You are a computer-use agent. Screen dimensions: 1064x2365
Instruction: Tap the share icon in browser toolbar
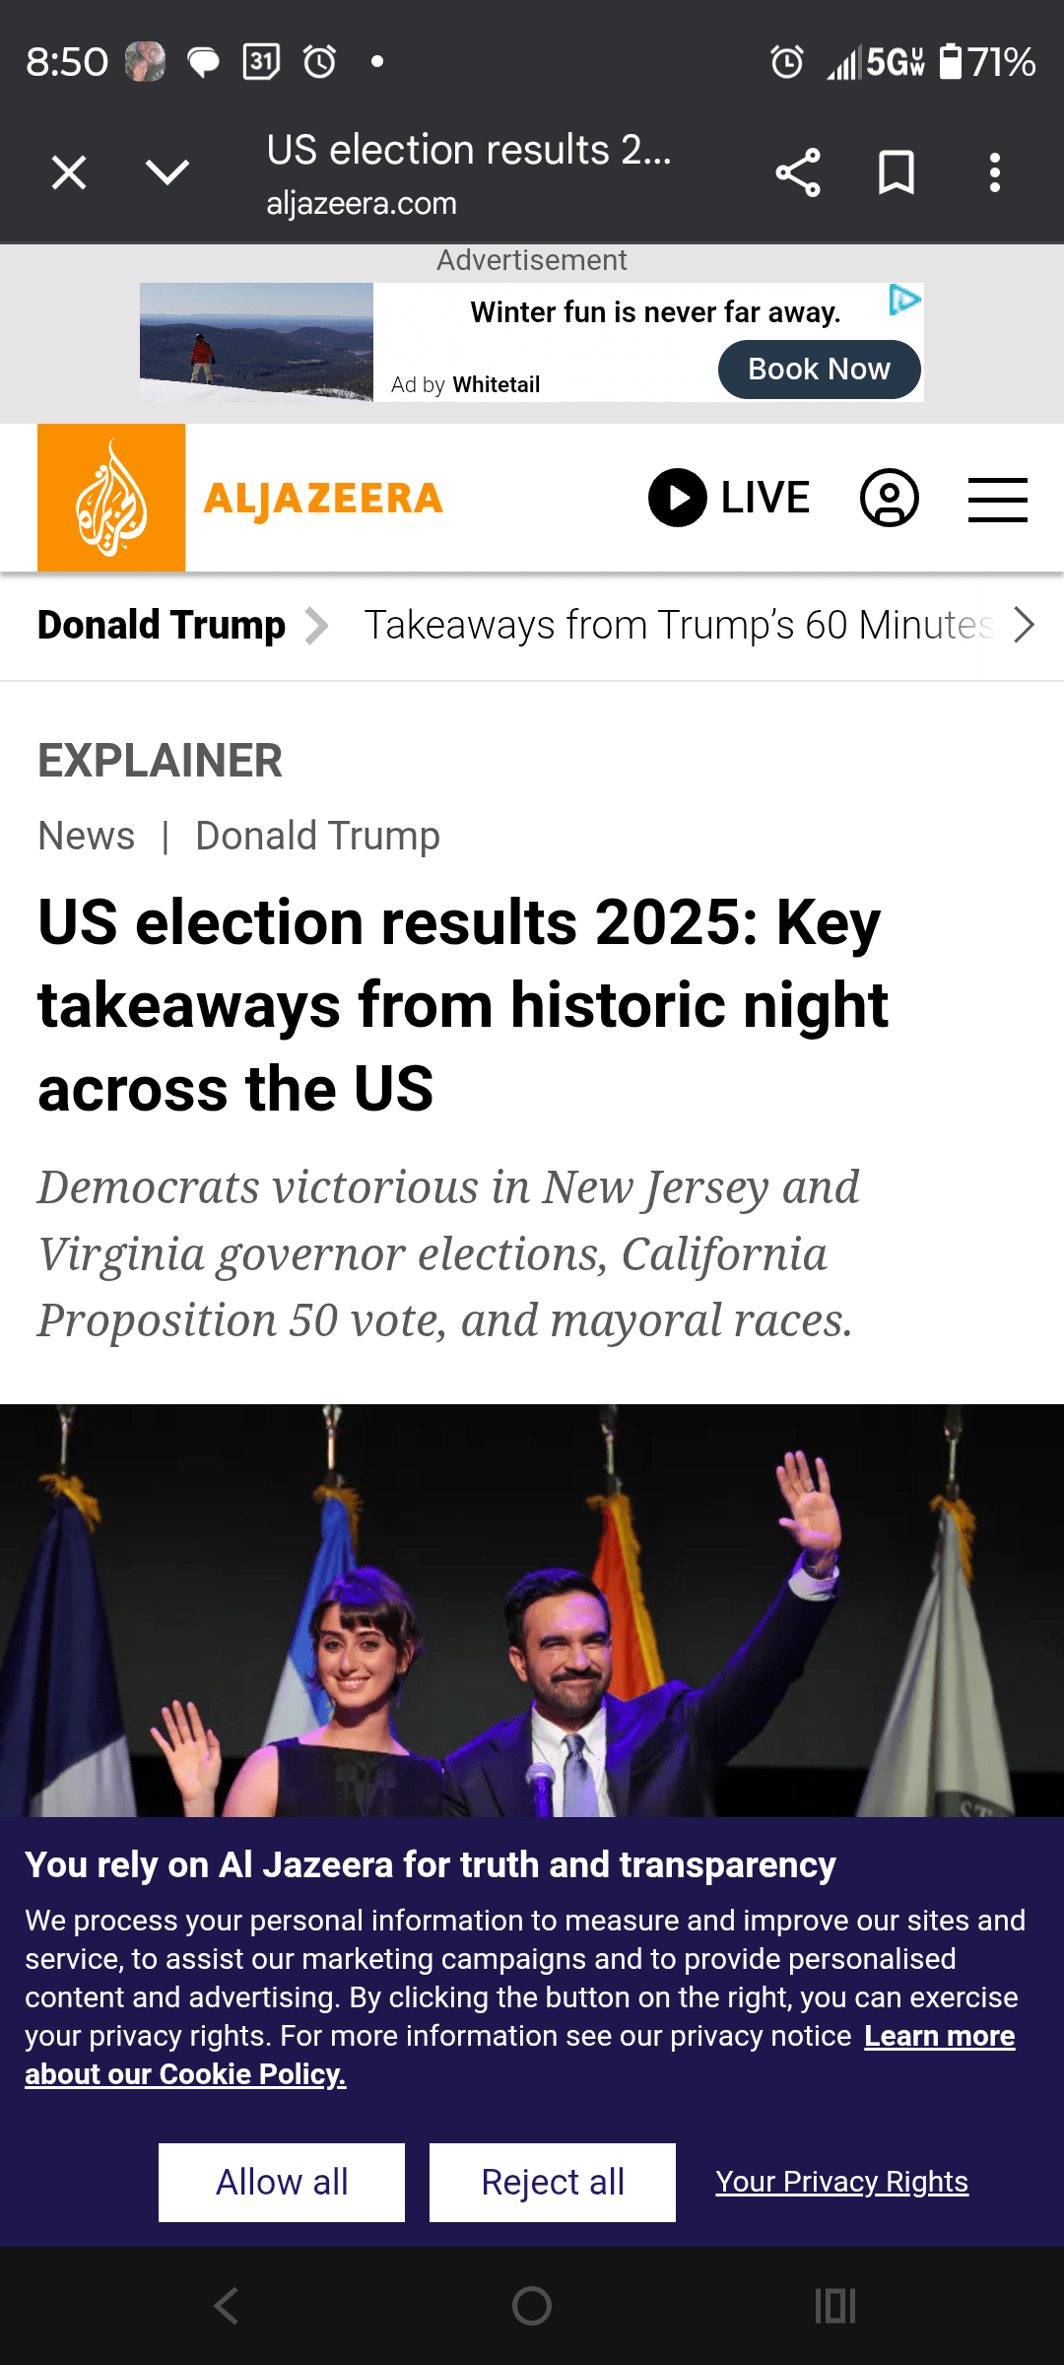pos(798,173)
